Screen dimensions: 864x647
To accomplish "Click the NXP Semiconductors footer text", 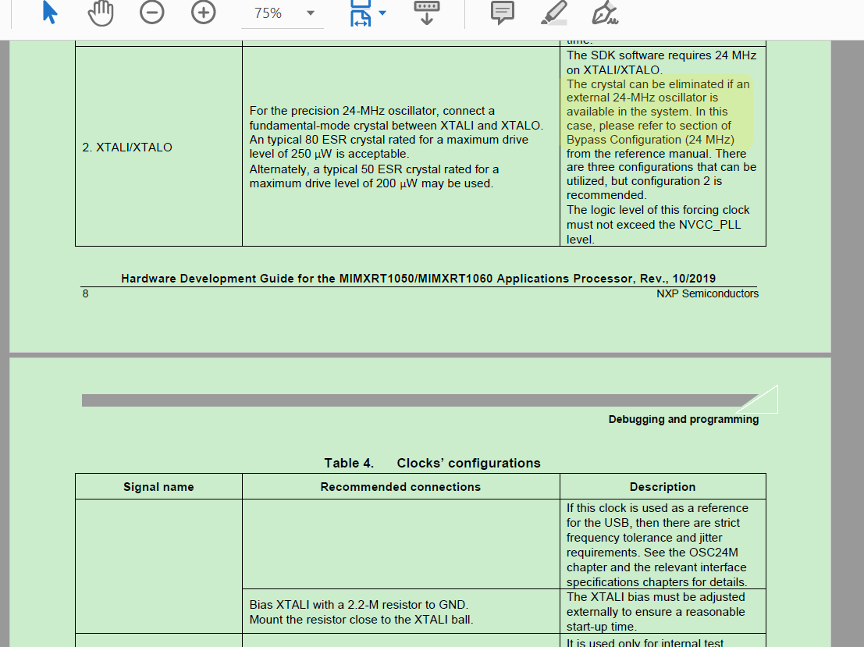I will [707, 293].
